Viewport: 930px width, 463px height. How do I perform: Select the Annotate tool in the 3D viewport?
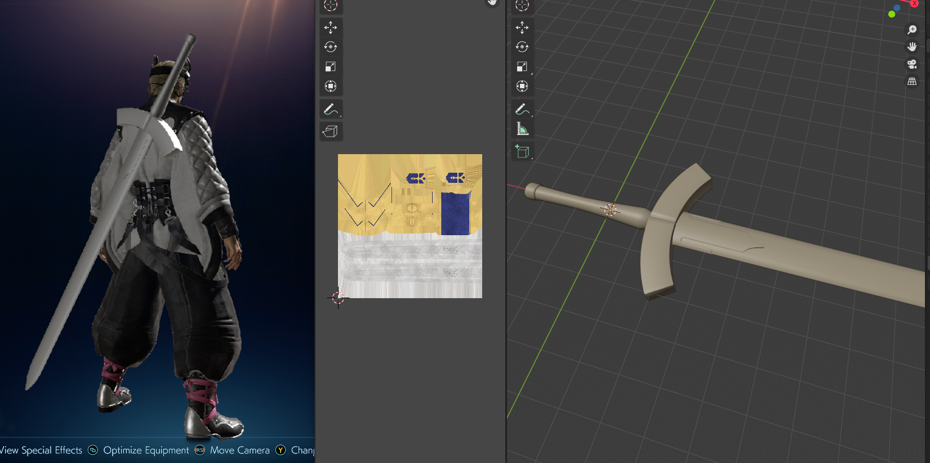point(522,109)
